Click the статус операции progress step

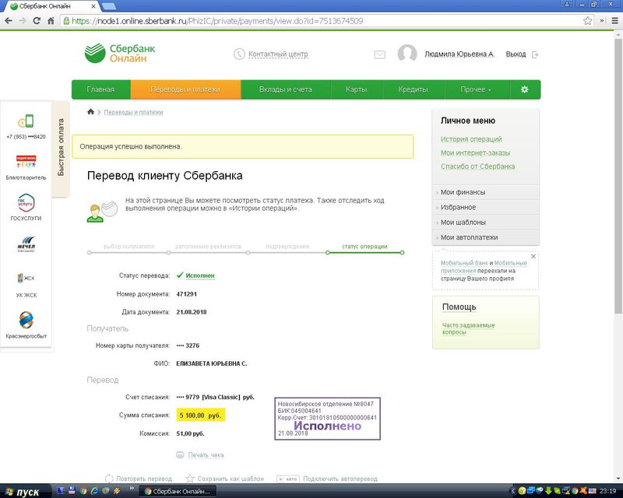click(364, 246)
